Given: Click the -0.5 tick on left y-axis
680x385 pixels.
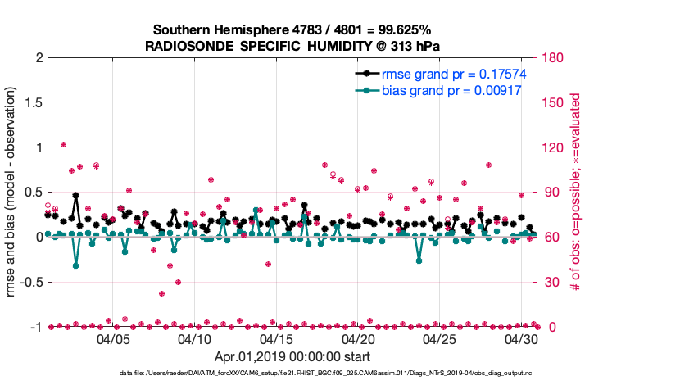Looking at the screenshot, I should (29, 283).
